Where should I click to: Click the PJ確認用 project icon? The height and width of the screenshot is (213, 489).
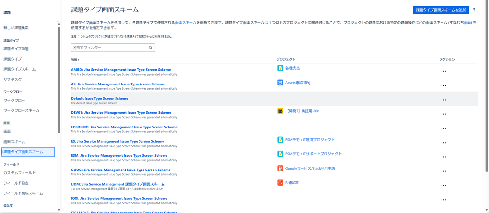280,183
